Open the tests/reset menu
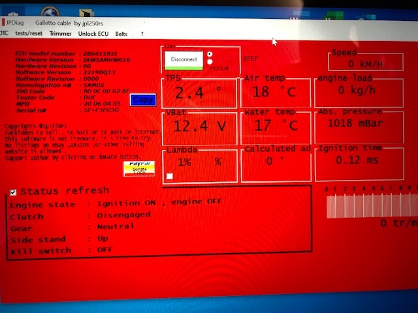 [x=28, y=33]
